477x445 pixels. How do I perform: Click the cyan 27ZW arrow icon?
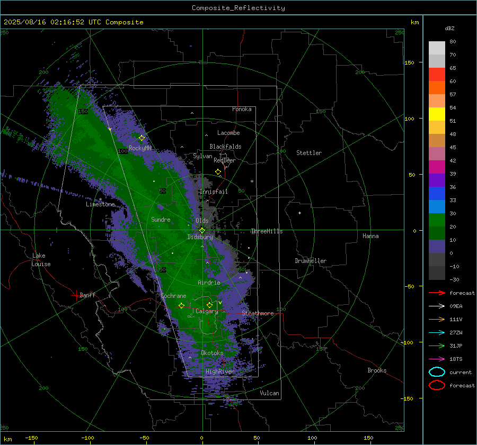[437, 333]
